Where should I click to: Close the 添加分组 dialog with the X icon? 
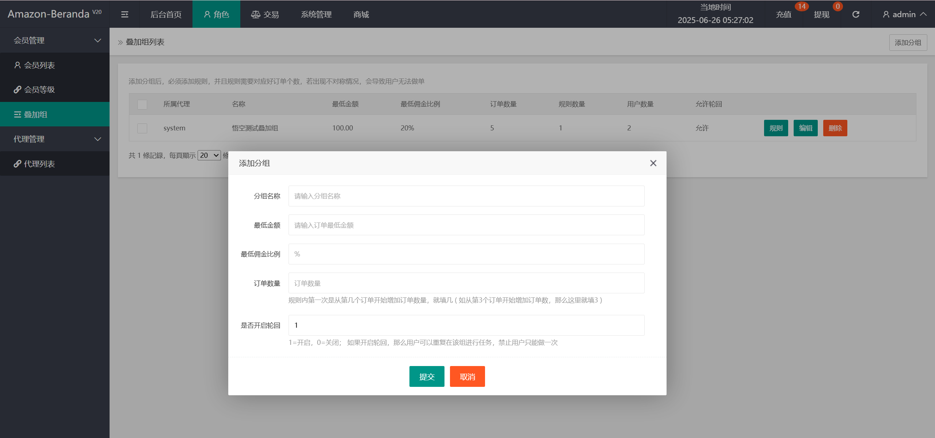pos(653,163)
